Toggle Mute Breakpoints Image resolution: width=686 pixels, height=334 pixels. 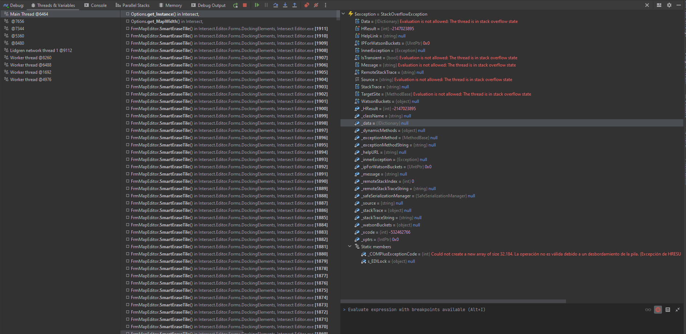coord(316,5)
